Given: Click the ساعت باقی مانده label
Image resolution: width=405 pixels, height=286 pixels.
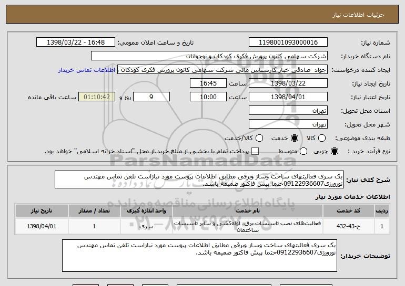Looking at the screenshot, I should 52,97.
